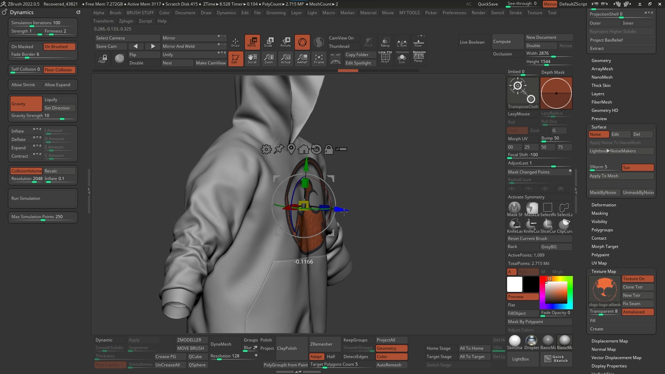665x374 pixels.
Task: Toggle the Solo mode icon
Action: tap(402, 58)
